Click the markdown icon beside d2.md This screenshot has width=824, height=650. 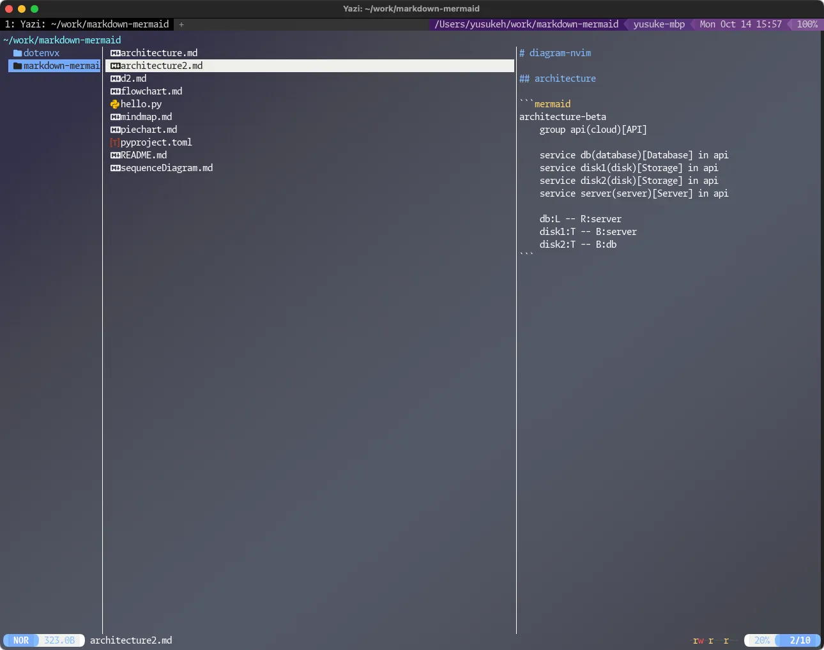(115, 79)
